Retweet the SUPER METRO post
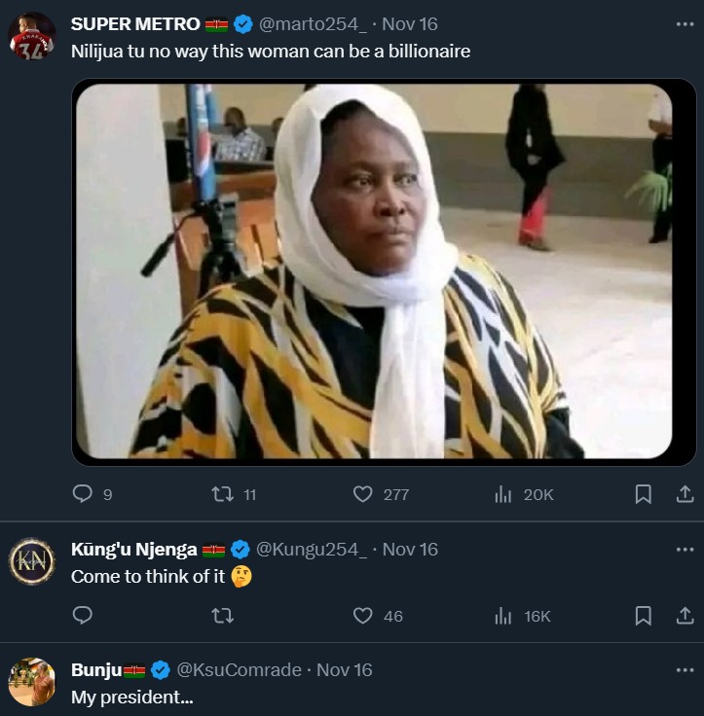Image resolution: width=704 pixels, height=716 pixels. [x=223, y=494]
